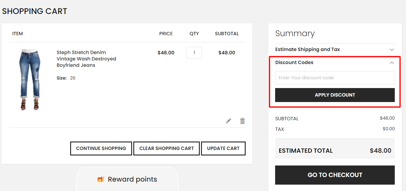Click the Discount Codes heading
The image size is (406, 191).
pyautogui.click(x=294, y=62)
